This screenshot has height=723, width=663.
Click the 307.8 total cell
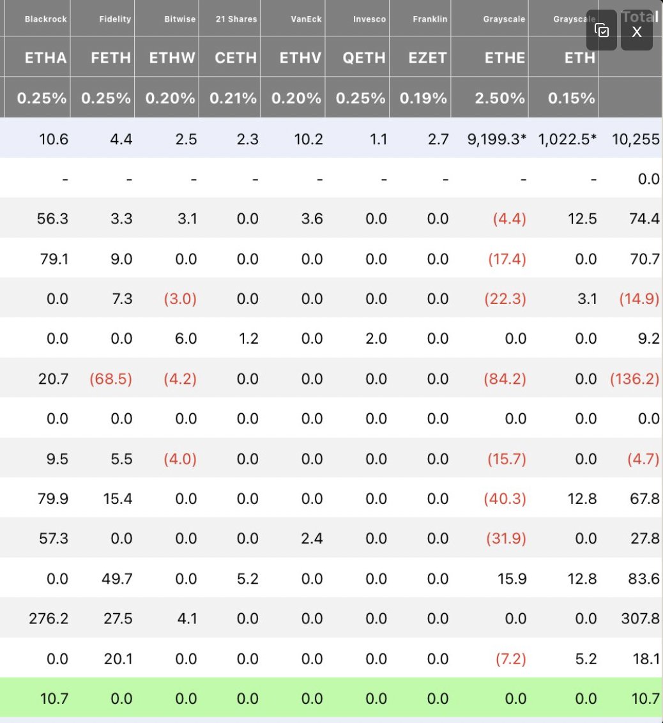pos(641,618)
